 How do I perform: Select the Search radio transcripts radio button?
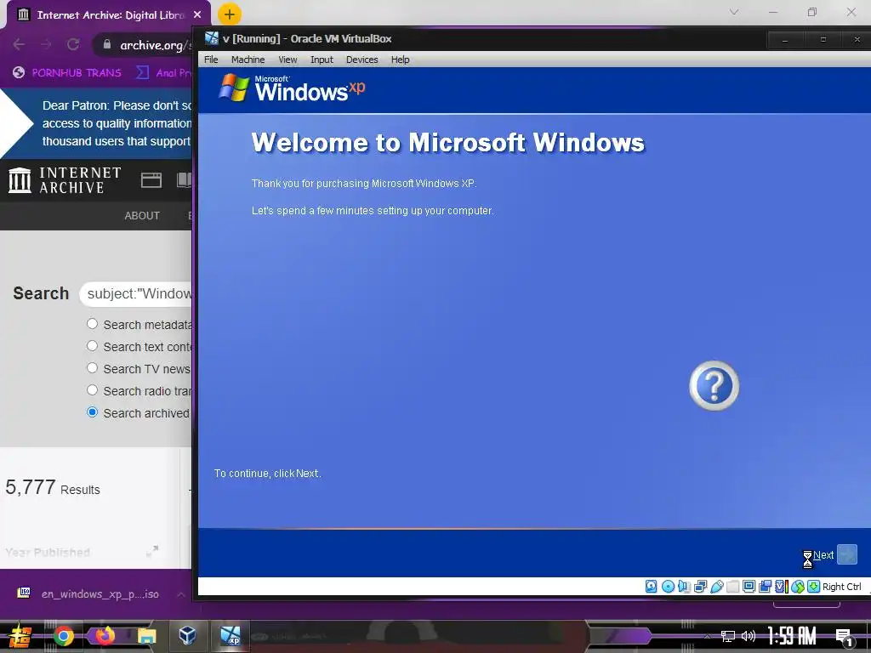coord(92,390)
